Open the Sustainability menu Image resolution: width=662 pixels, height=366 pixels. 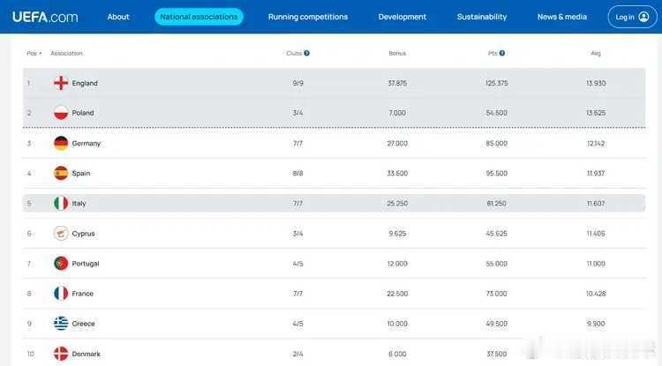[x=482, y=17]
